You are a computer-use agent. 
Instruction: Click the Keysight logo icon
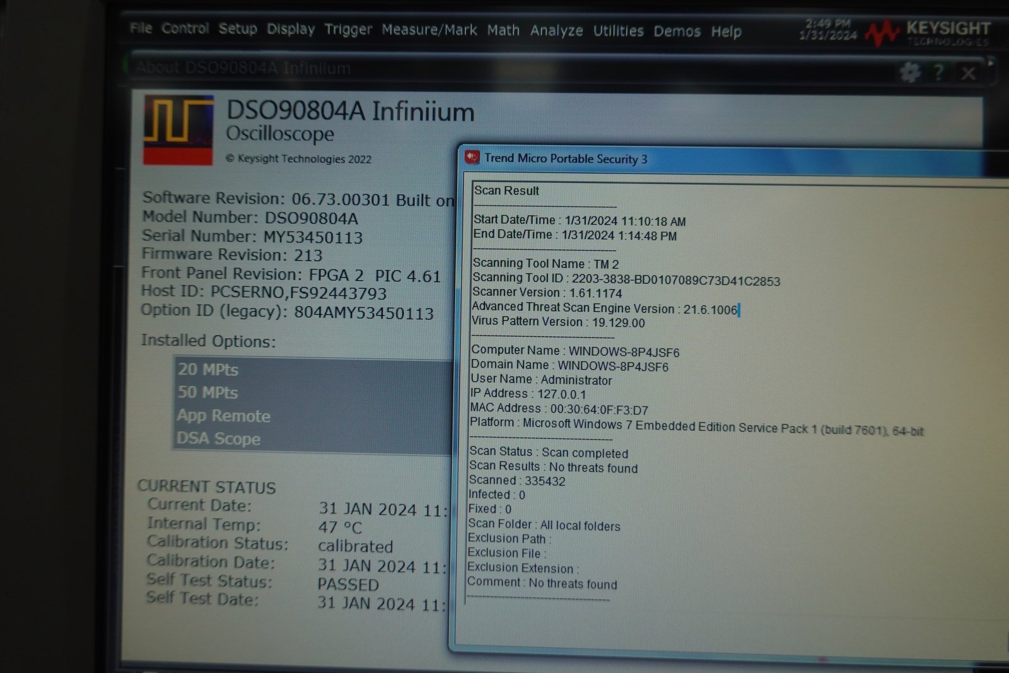[882, 33]
